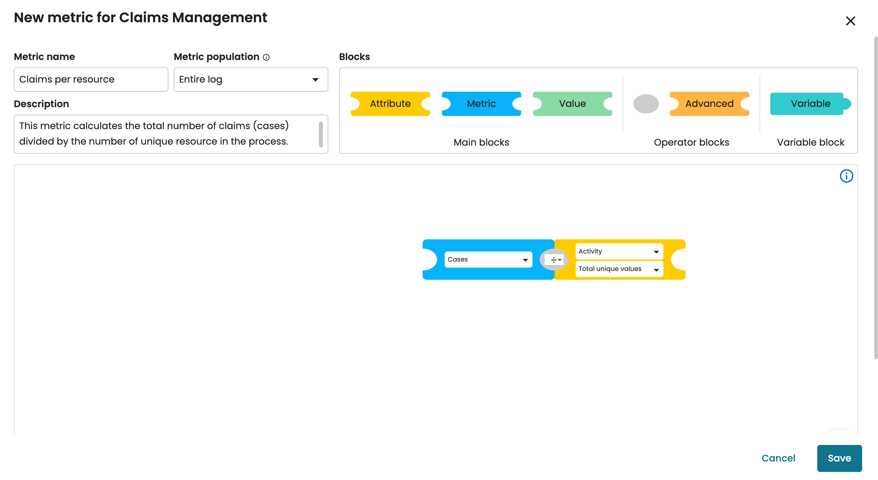Open the canvas info icon

click(846, 176)
